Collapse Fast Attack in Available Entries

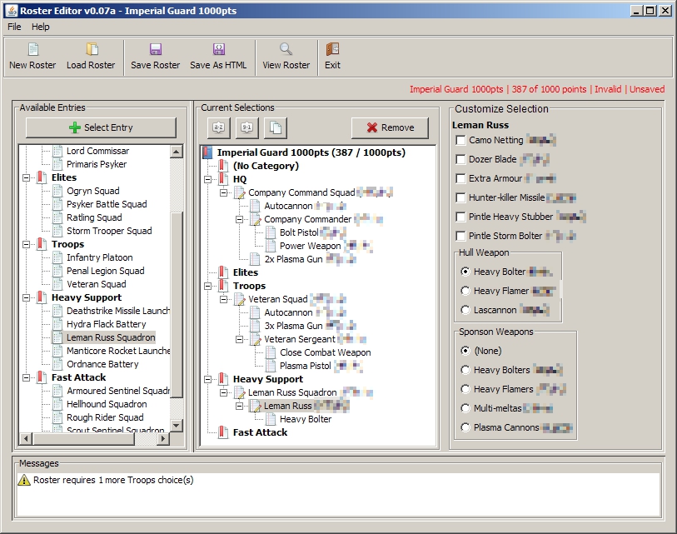tap(27, 377)
